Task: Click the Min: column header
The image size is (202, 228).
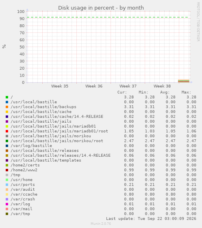Action: 143,92
